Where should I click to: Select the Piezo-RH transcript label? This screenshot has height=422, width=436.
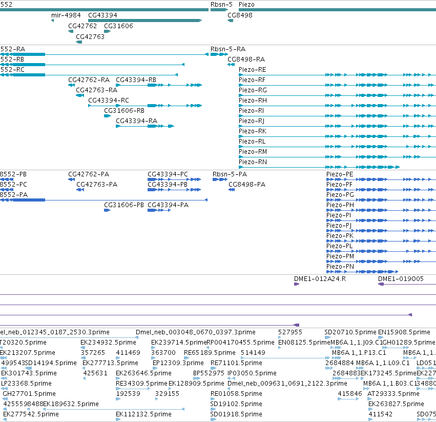coord(253,101)
